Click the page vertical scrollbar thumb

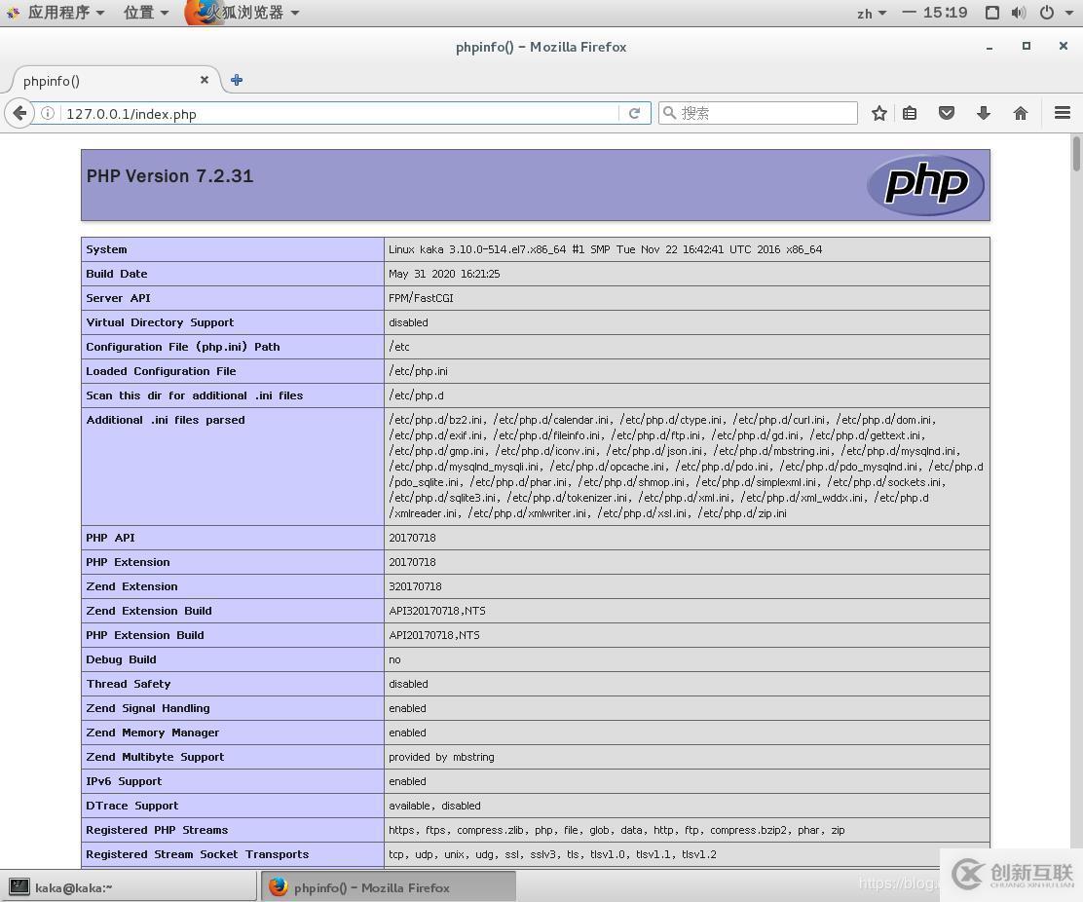1076,153
